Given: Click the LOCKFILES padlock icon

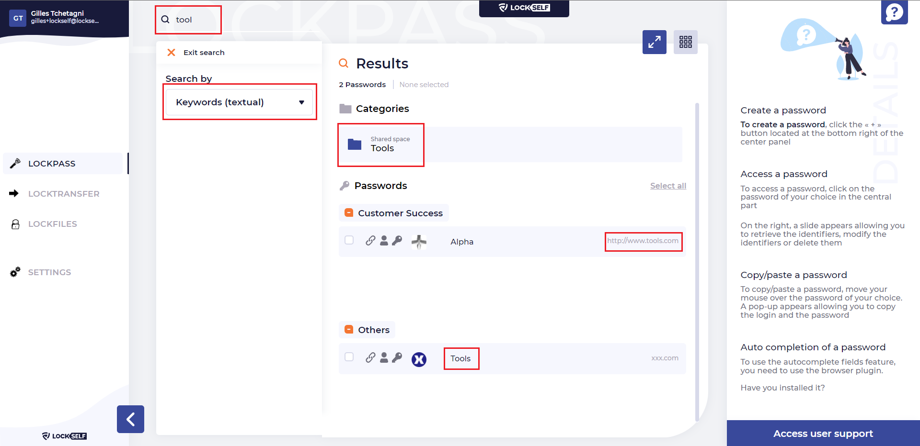Looking at the screenshot, I should [15, 224].
